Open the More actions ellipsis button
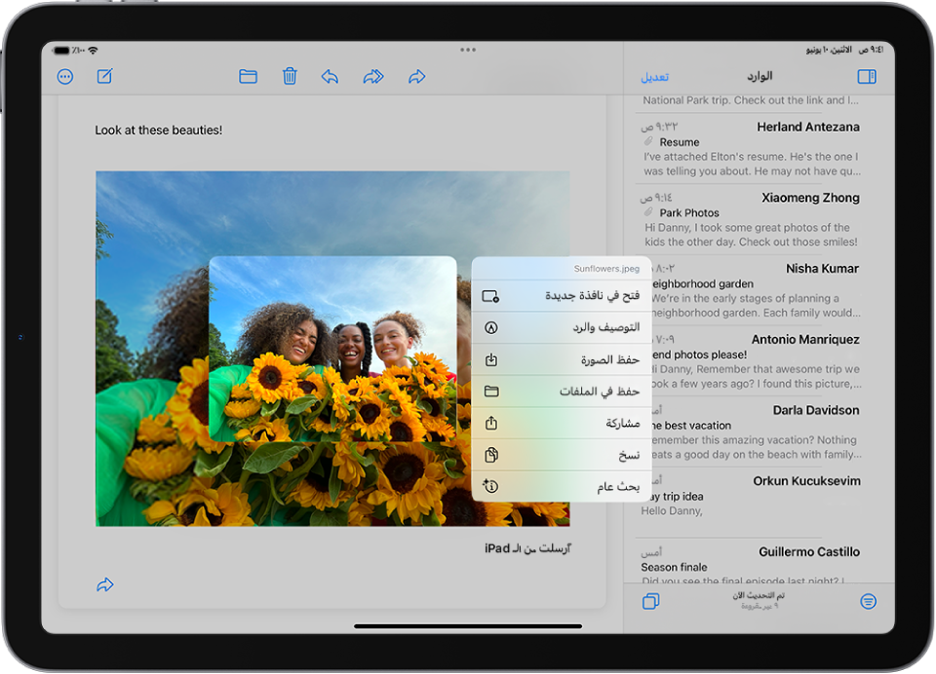936x674 pixels. point(65,77)
